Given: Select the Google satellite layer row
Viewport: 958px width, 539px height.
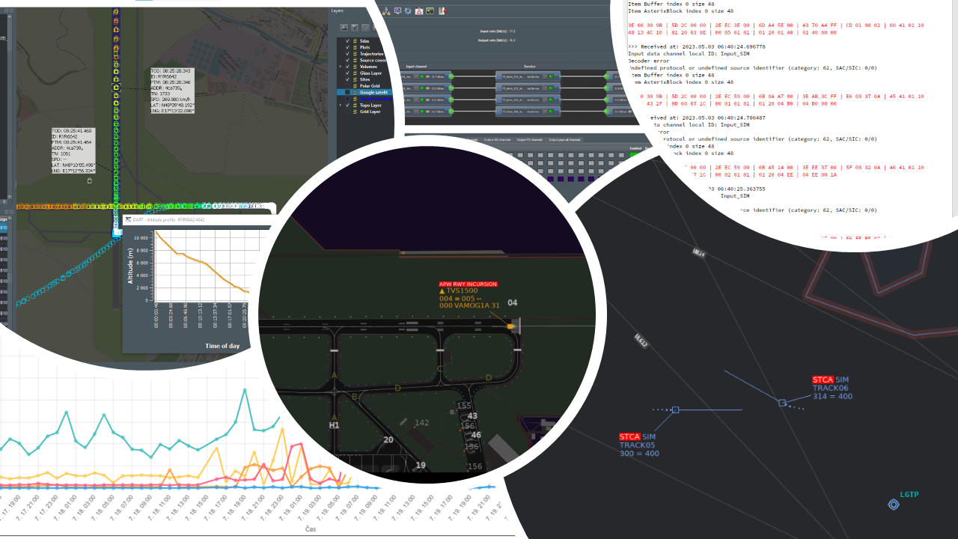Looking at the screenshot, I should 373,92.
